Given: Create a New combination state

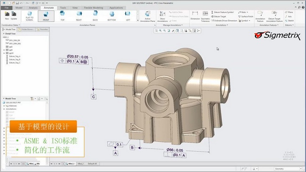Looking at the screenshot, I should point(7,16).
